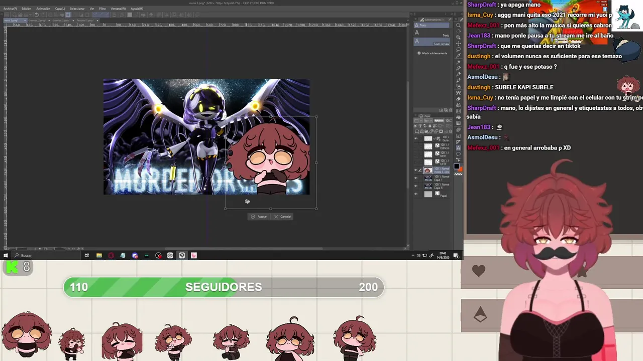Screen dimensions: 643x361
Task: Click Cancelar to cancel the transform
Action: (x=282, y=217)
